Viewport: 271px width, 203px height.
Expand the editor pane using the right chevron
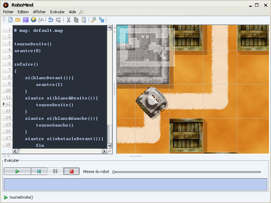click(x=114, y=31)
